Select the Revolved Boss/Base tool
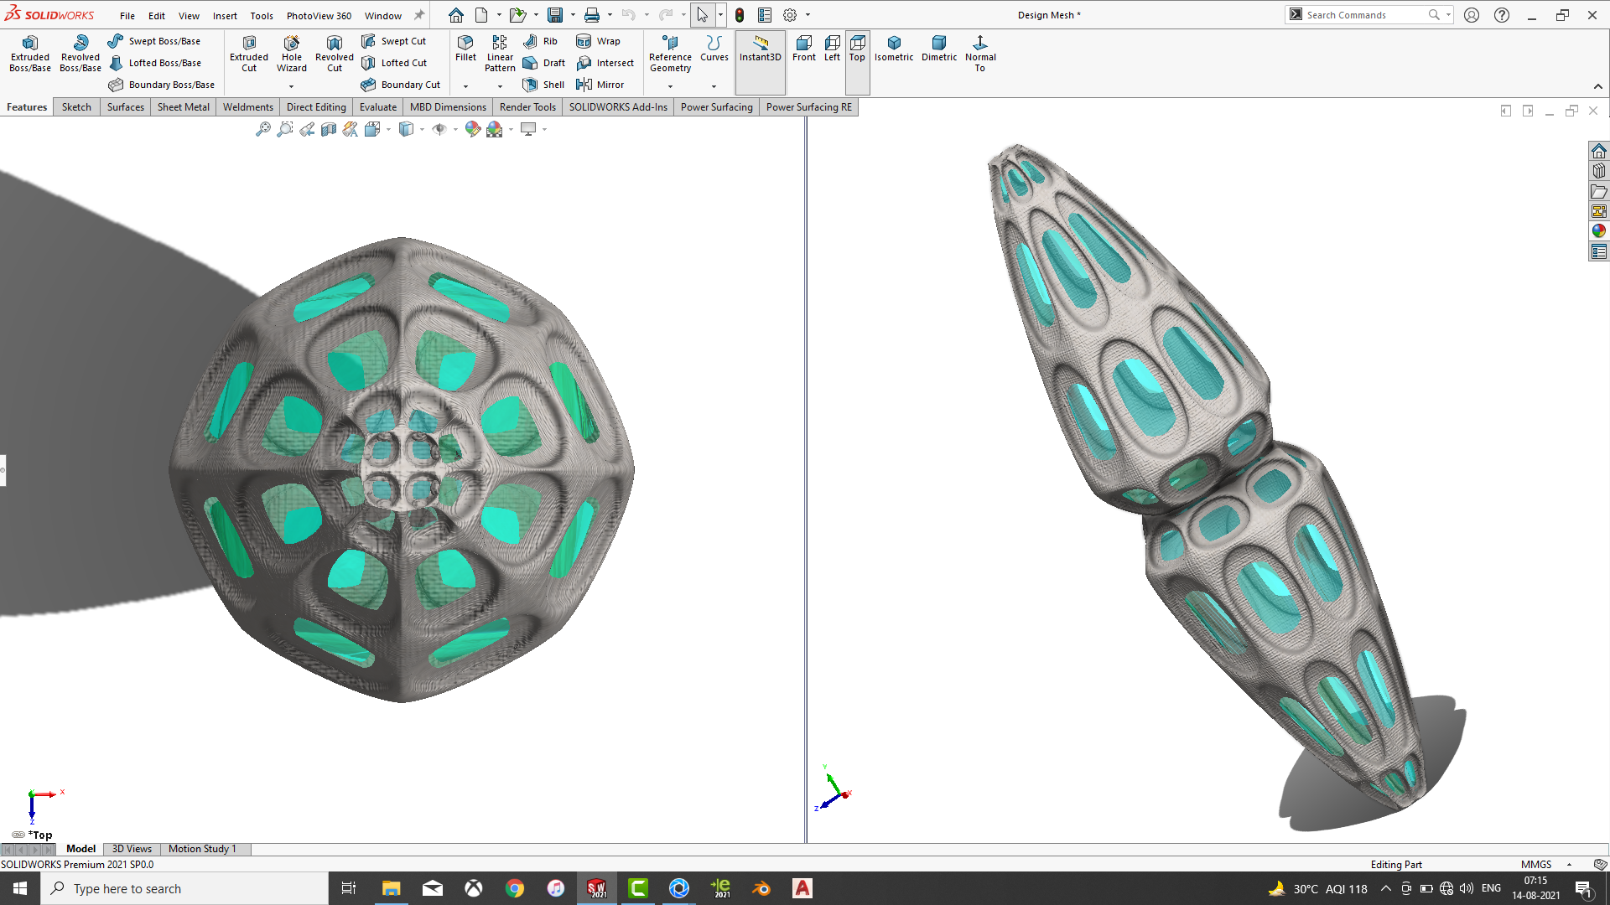1610x905 pixels. click(80, 54)
